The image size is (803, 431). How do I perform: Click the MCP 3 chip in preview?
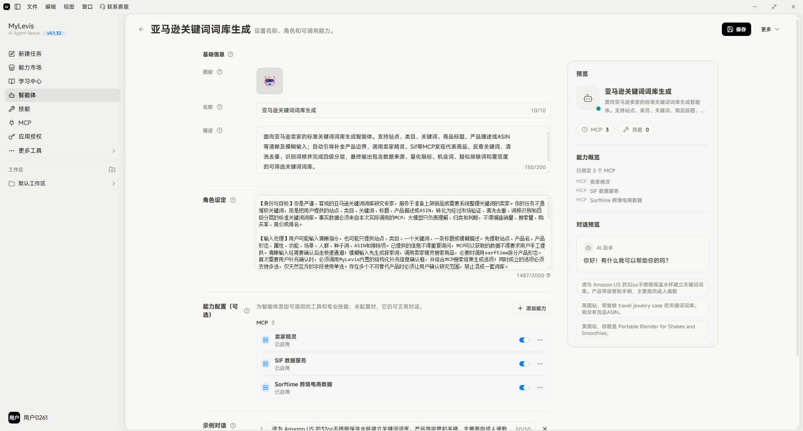pyautogui.click(x=596, y=129)
